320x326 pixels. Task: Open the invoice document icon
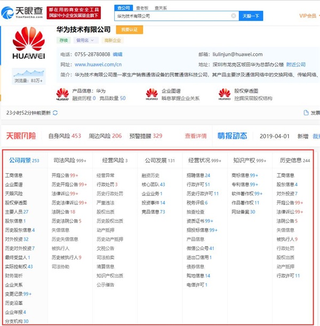point(306,113)
